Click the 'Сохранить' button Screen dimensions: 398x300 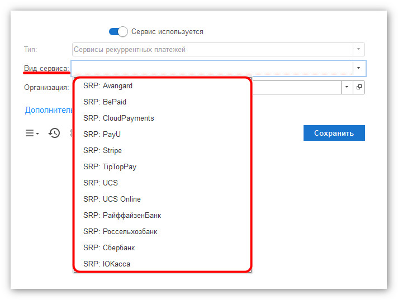(x=334, y=133)
